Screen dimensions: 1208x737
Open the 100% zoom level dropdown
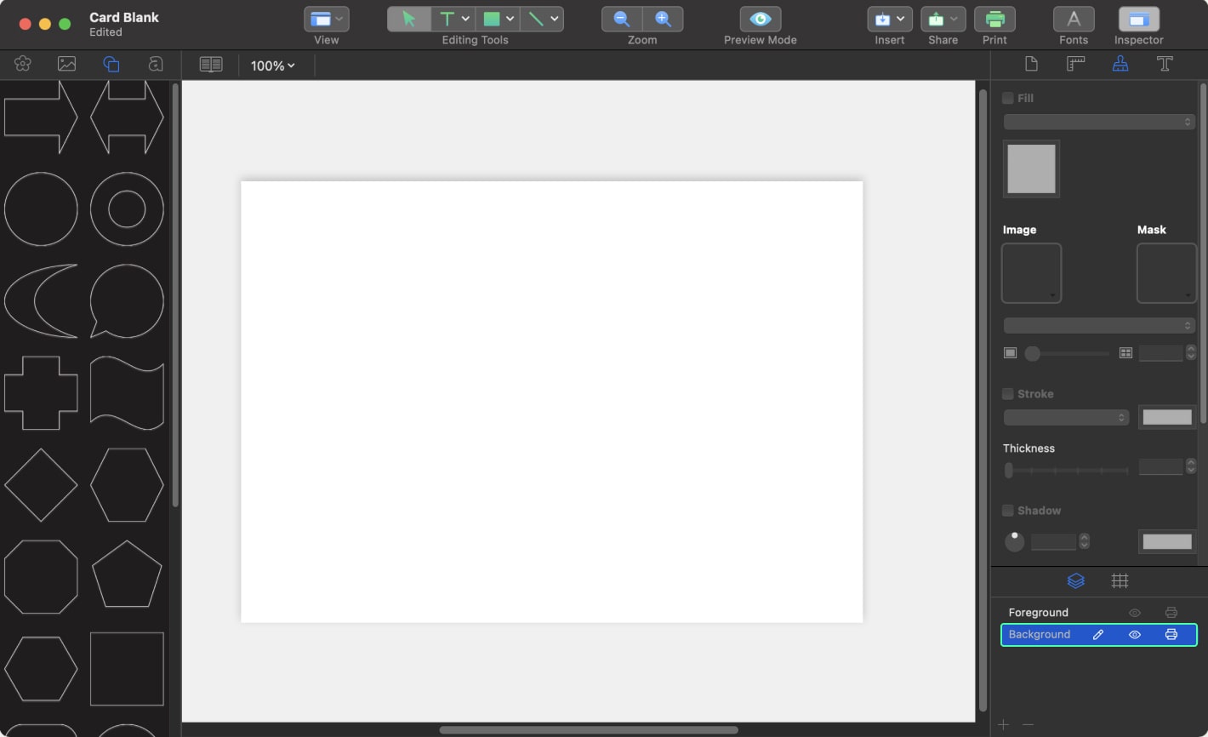pyautogui.click(x=272, y=66)
